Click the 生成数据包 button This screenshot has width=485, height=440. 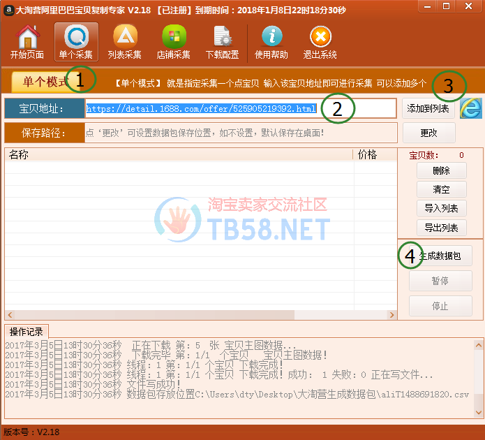tap(440, 256)
